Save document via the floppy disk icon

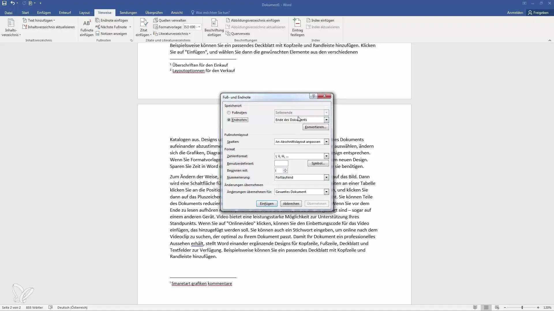4,3
